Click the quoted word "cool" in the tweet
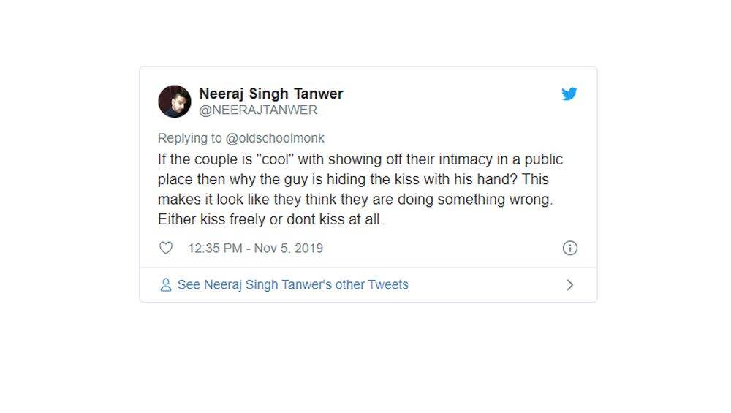Screen dimensions: 731x413 point(275,159)
